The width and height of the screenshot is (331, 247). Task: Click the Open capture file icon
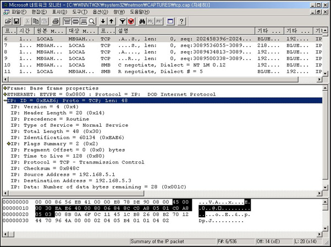(x=8, y=21)
